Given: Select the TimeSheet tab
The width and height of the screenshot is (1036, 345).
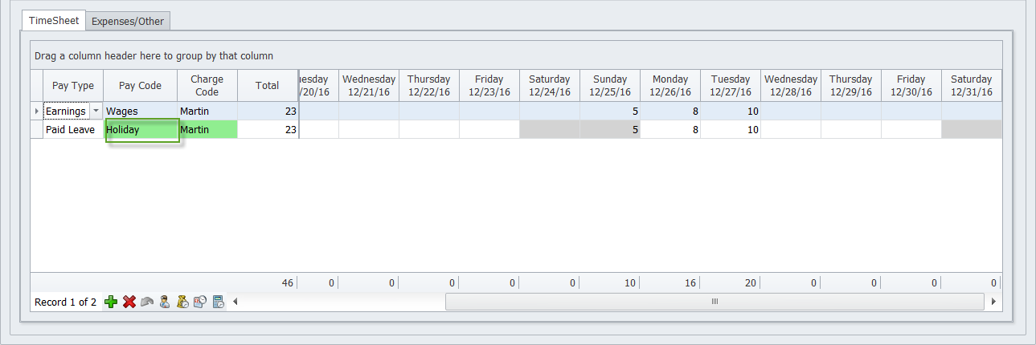Looking at the screenshot, I should point(54,21).
